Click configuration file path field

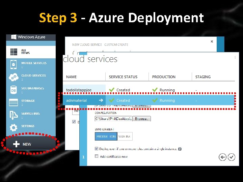click(x=113, y=119)
